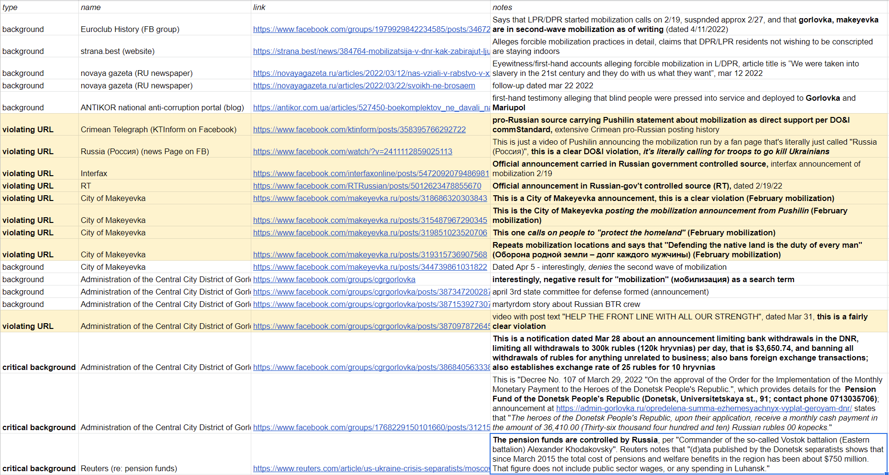This screenshot has width=889, height=475.
Task: Select the 'Interfax' name cell
Action: (x=165, y=169)
